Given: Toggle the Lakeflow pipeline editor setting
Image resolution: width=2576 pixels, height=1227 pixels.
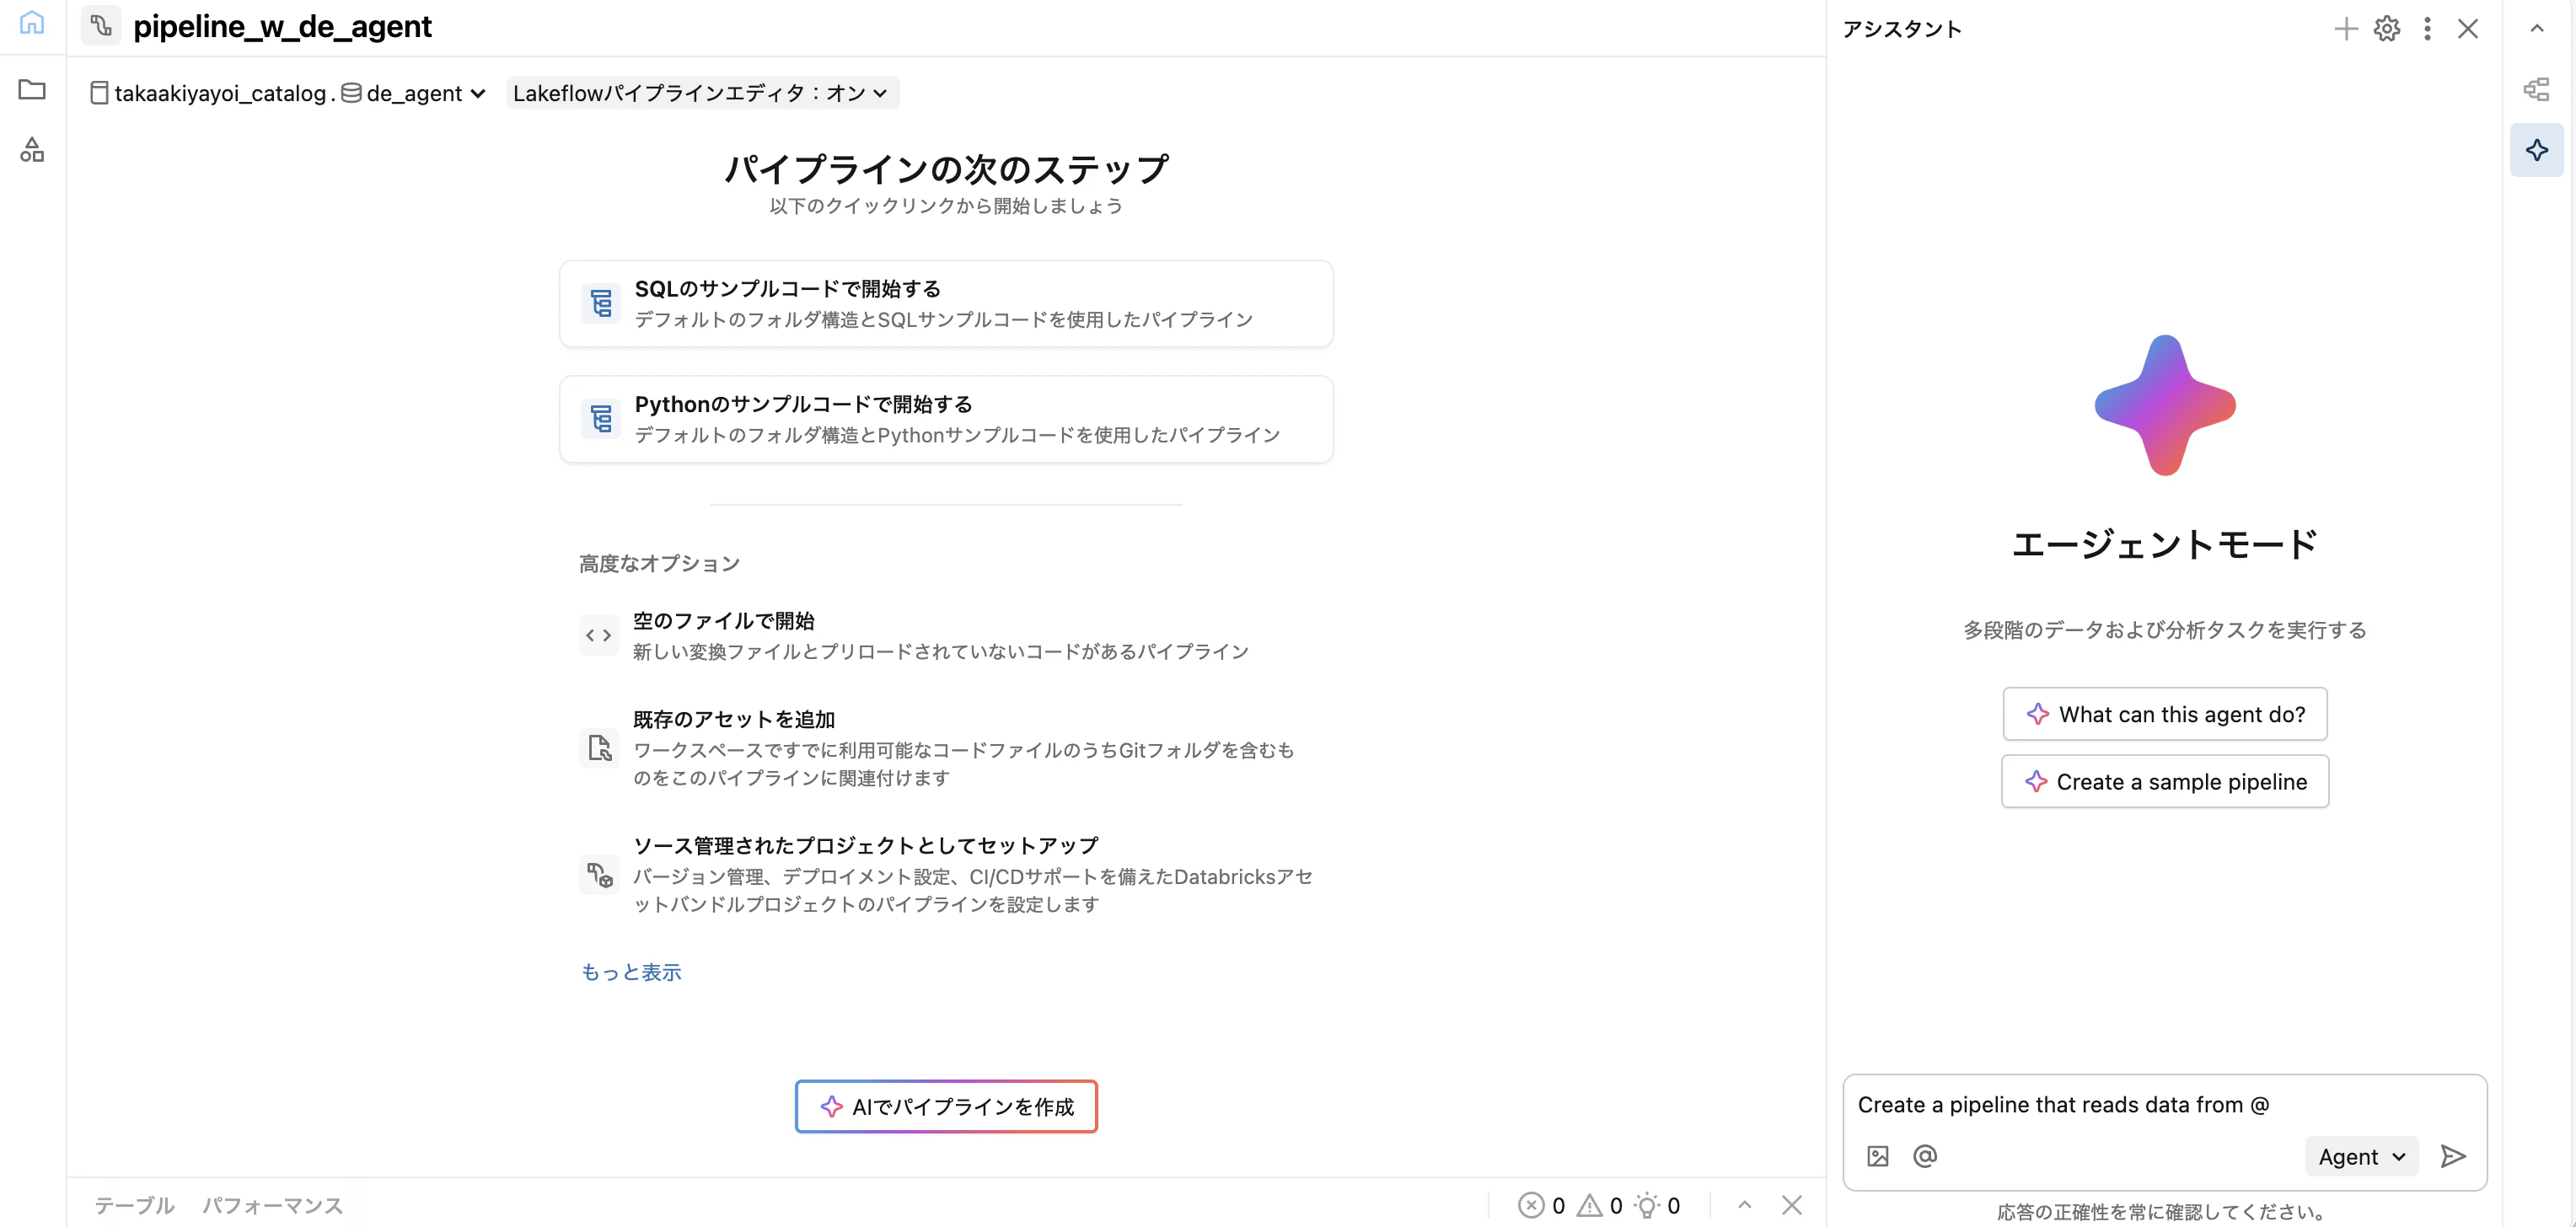Looking at the screenshot, I should (x=700, y=92).
